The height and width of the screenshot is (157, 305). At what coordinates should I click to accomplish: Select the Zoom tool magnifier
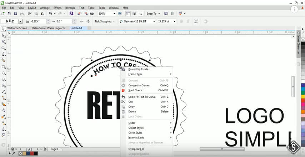click(x=4, y=48)
